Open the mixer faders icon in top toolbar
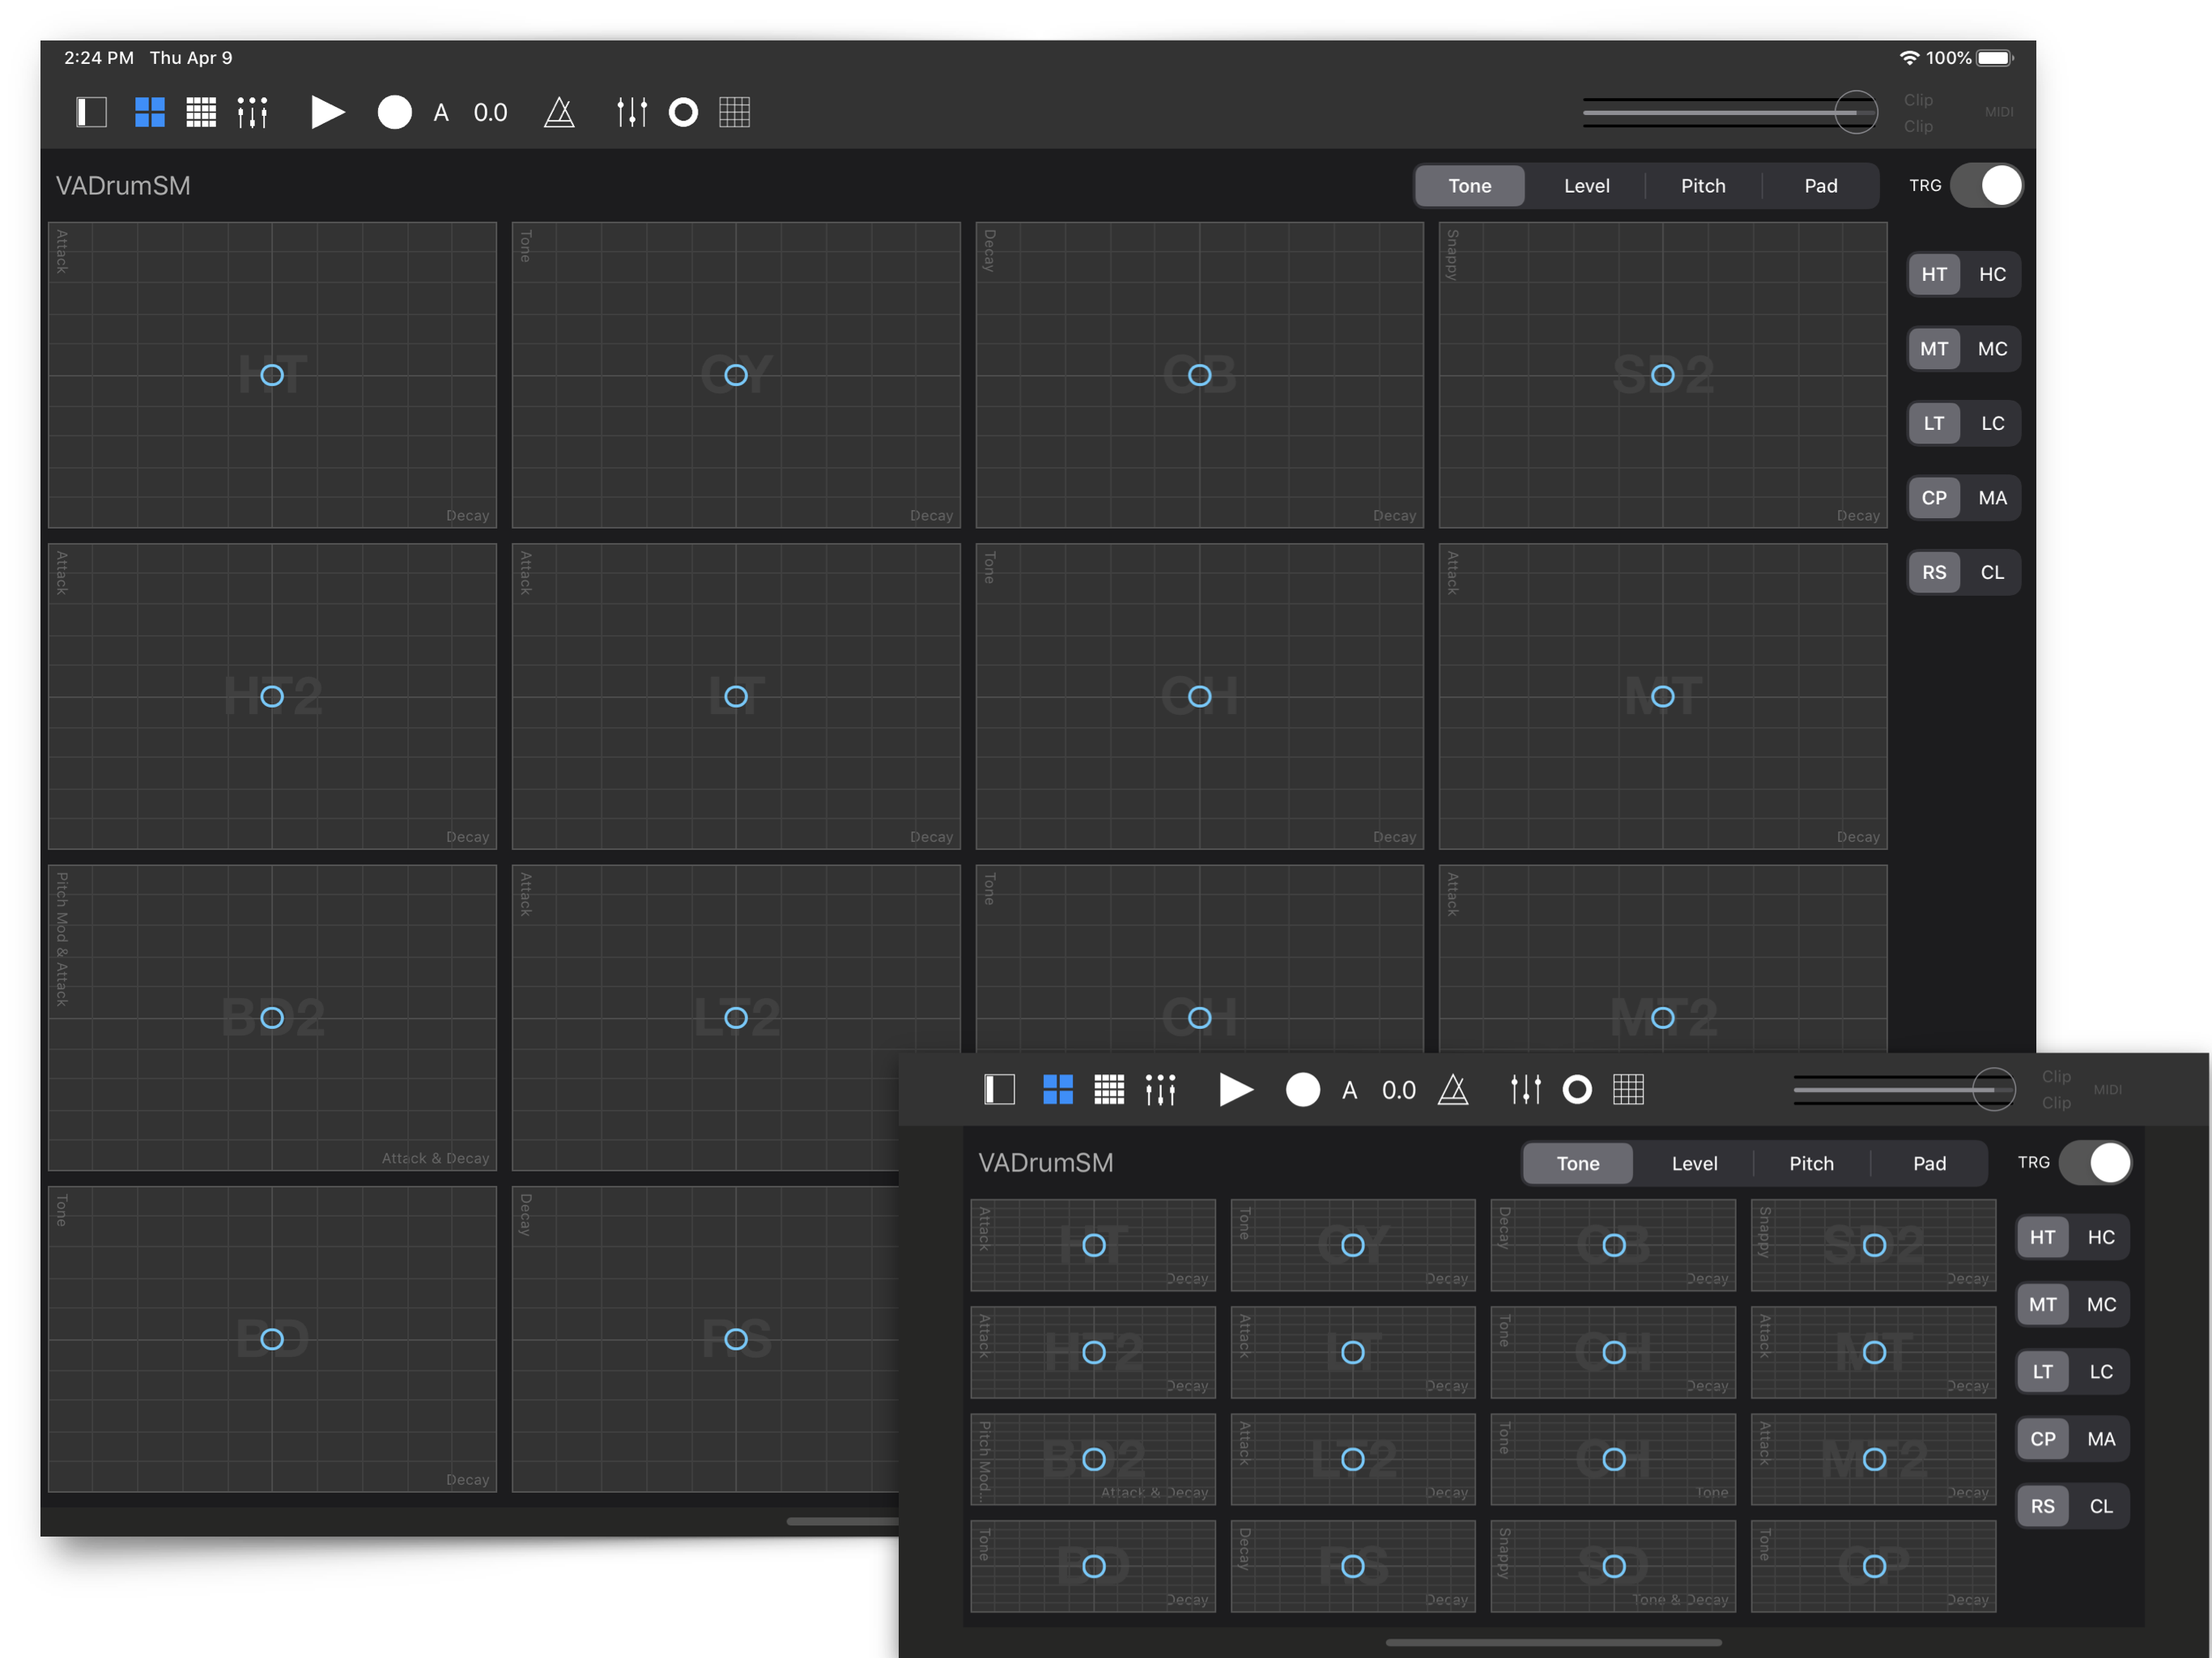2212x1658 pixels. click(631, 112)
